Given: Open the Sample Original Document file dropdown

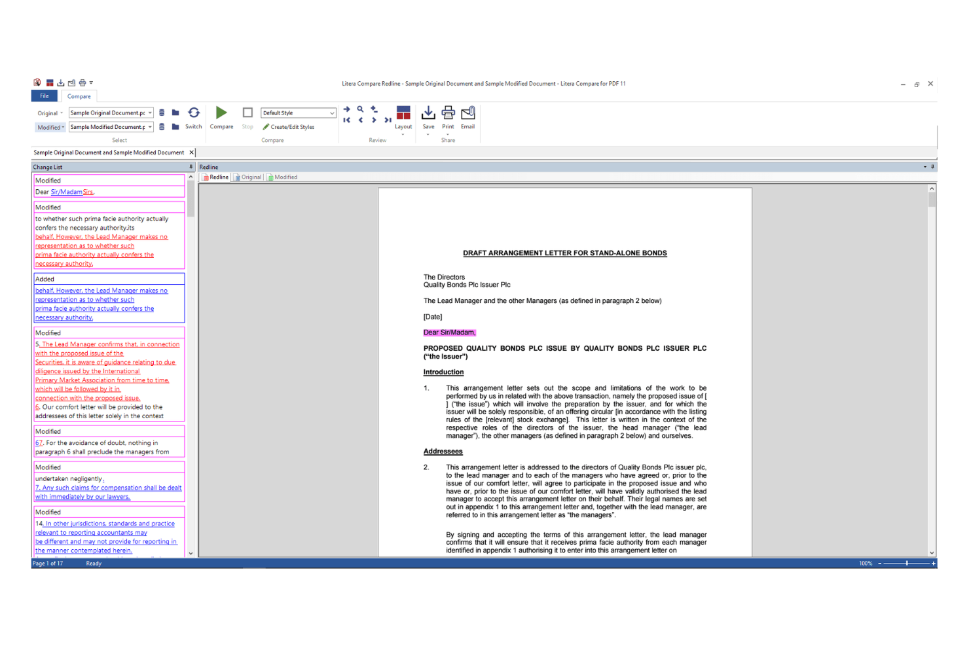Looking at the screenshot, I should pyautogui.click(x=150, y=113).
